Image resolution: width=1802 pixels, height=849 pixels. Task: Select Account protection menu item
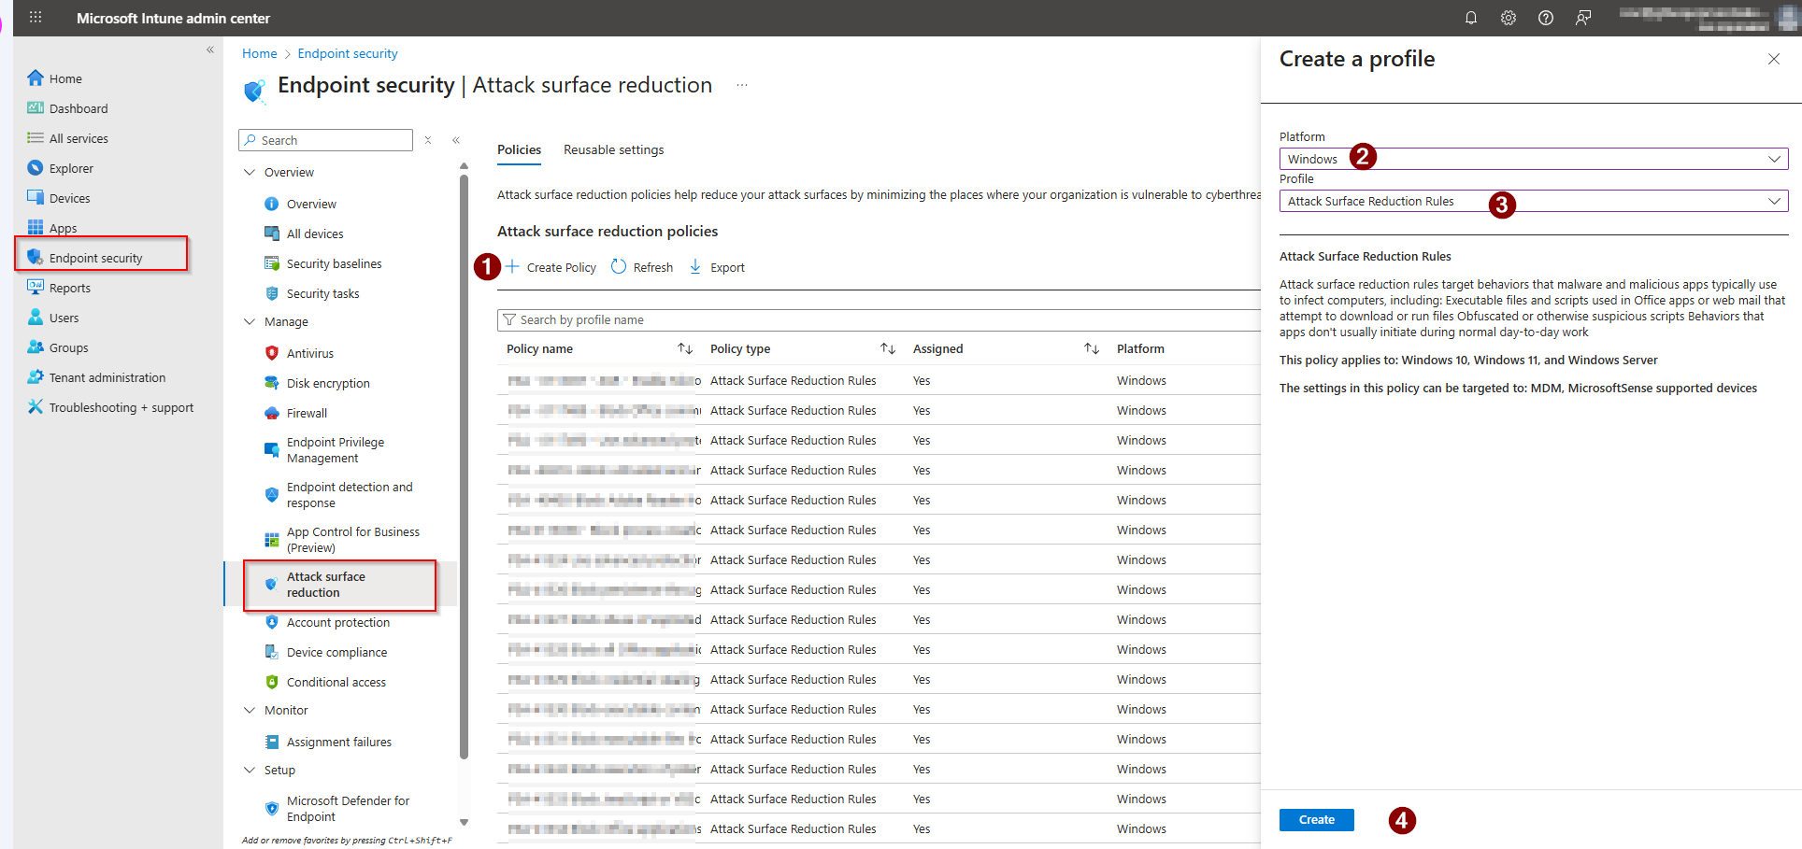point(338,622)
